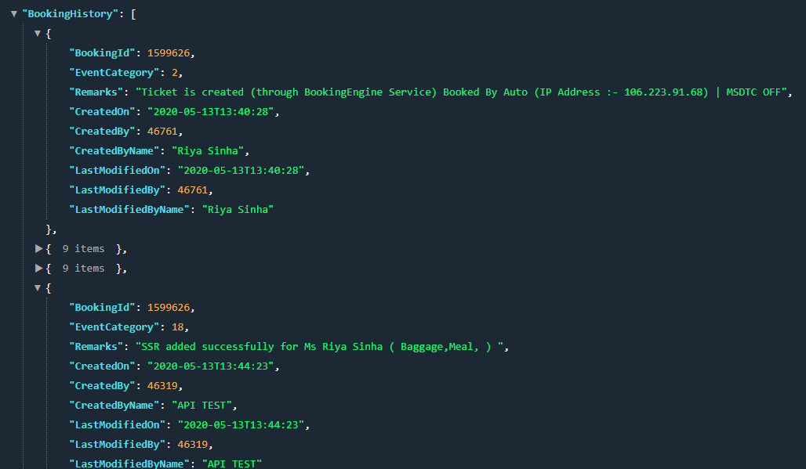Click CreatedOn value "2020-05-13T13:40:28"
The image size is (806, 469).
coord(212,112)
